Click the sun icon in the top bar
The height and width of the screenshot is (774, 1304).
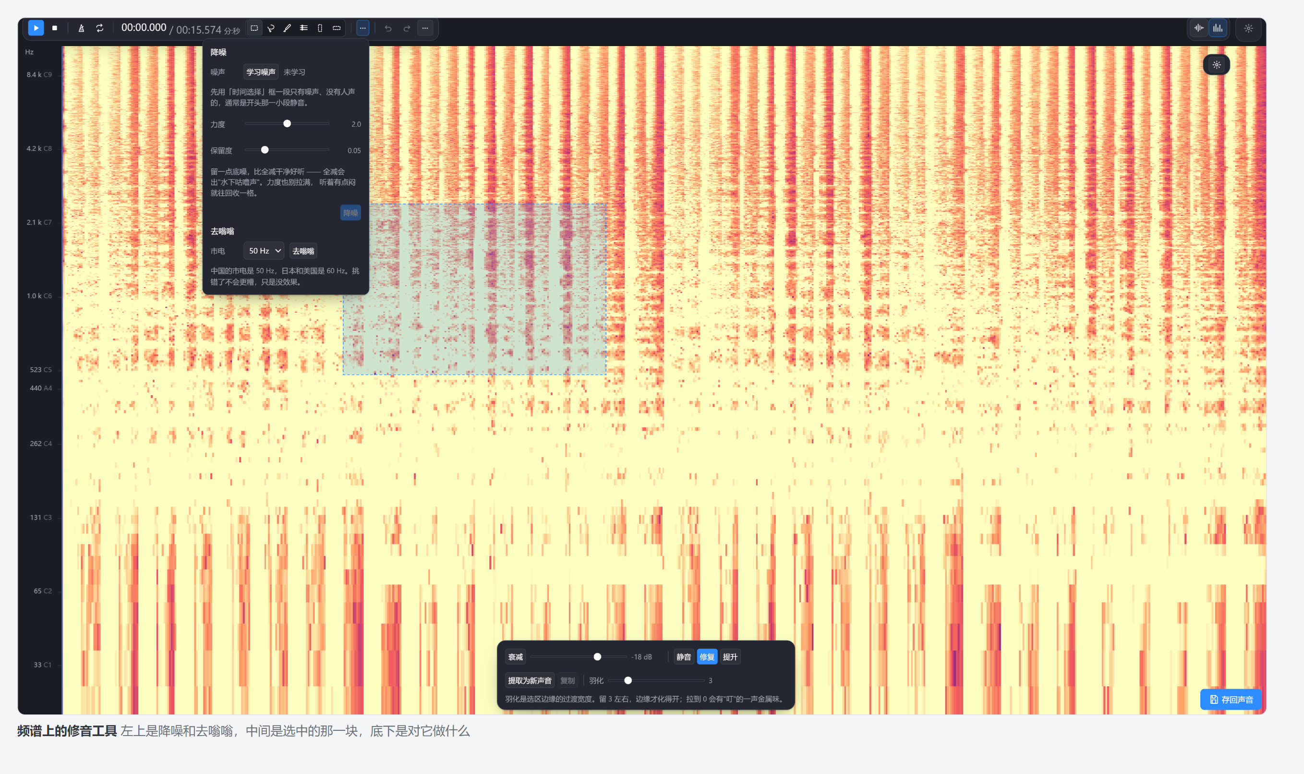[x=1248, y=28]
